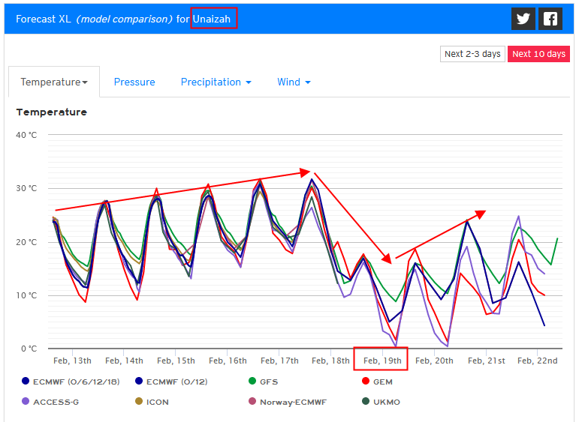The height and width of the screenshot is (422, 582).
Task: Share the forecast on Twitter
Action: pyautogui.click(x=523, y=19)
